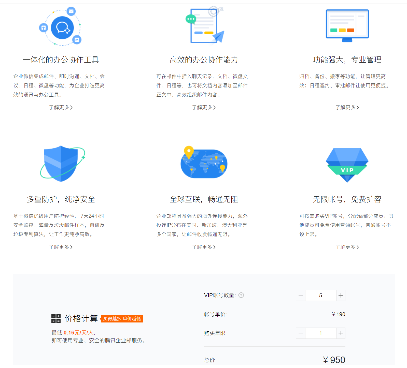
Task: Click the blue security shield icon
Action: [x=61, y=164]
